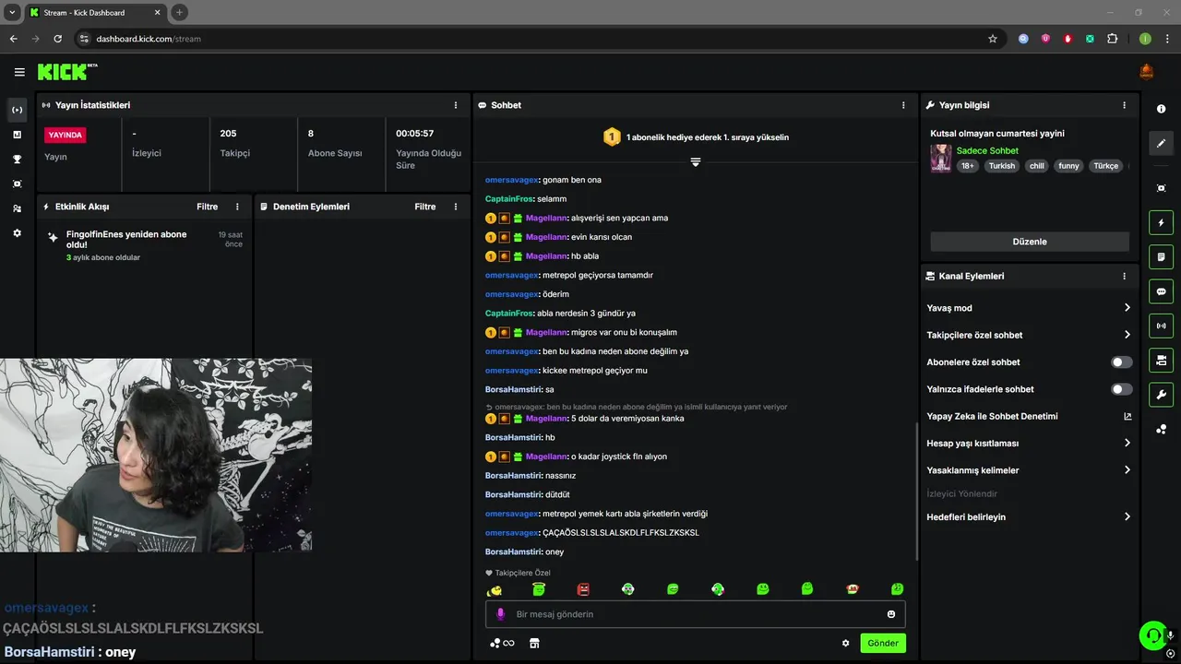The image size is (1181, 664).
Task: Reload the page in the browser toolbar
Action: tap(57, 39)
